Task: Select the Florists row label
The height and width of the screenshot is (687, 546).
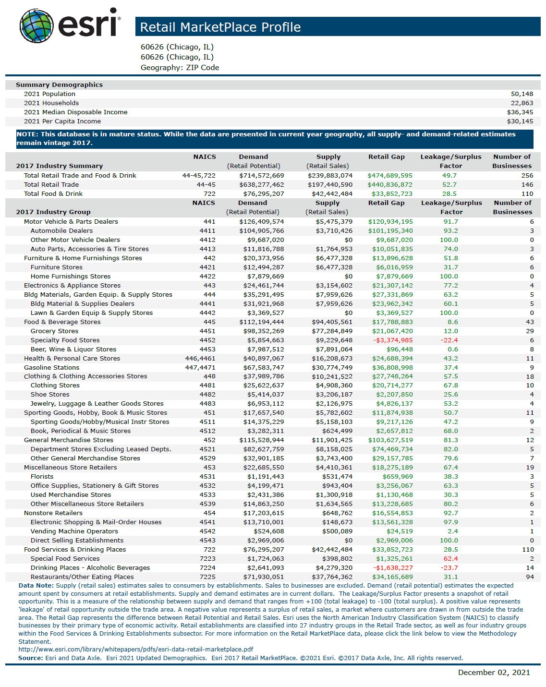Action: coord(42,477)
